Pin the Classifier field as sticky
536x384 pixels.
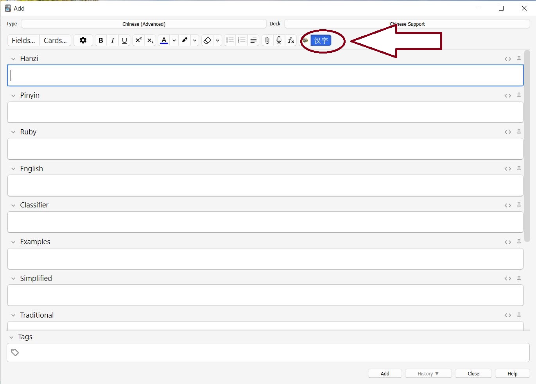(519, 205)
